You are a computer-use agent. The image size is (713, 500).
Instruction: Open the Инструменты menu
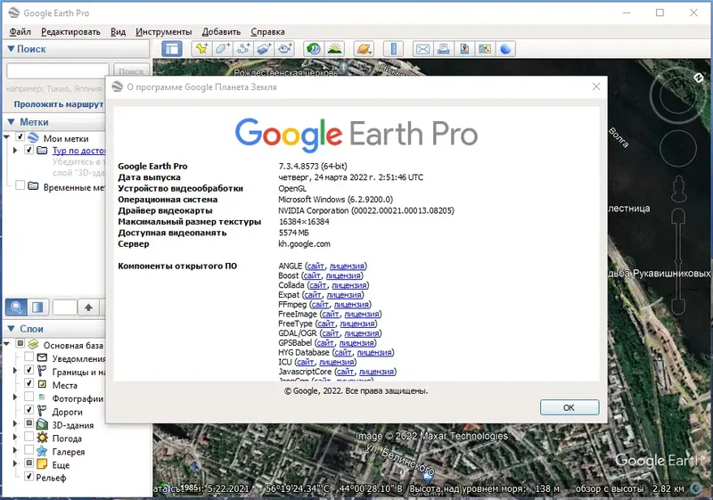tap(164, 32)
